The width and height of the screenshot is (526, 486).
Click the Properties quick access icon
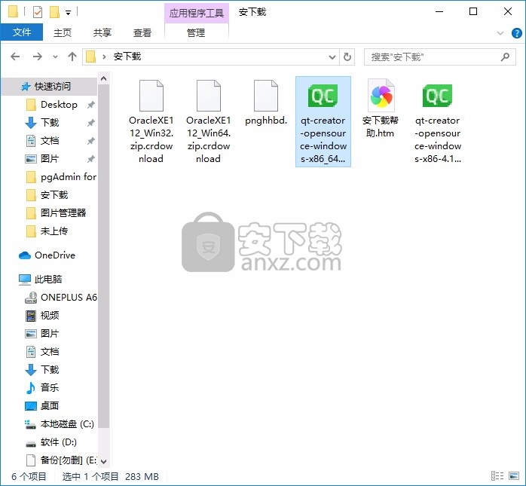click(x=38, y=12)
